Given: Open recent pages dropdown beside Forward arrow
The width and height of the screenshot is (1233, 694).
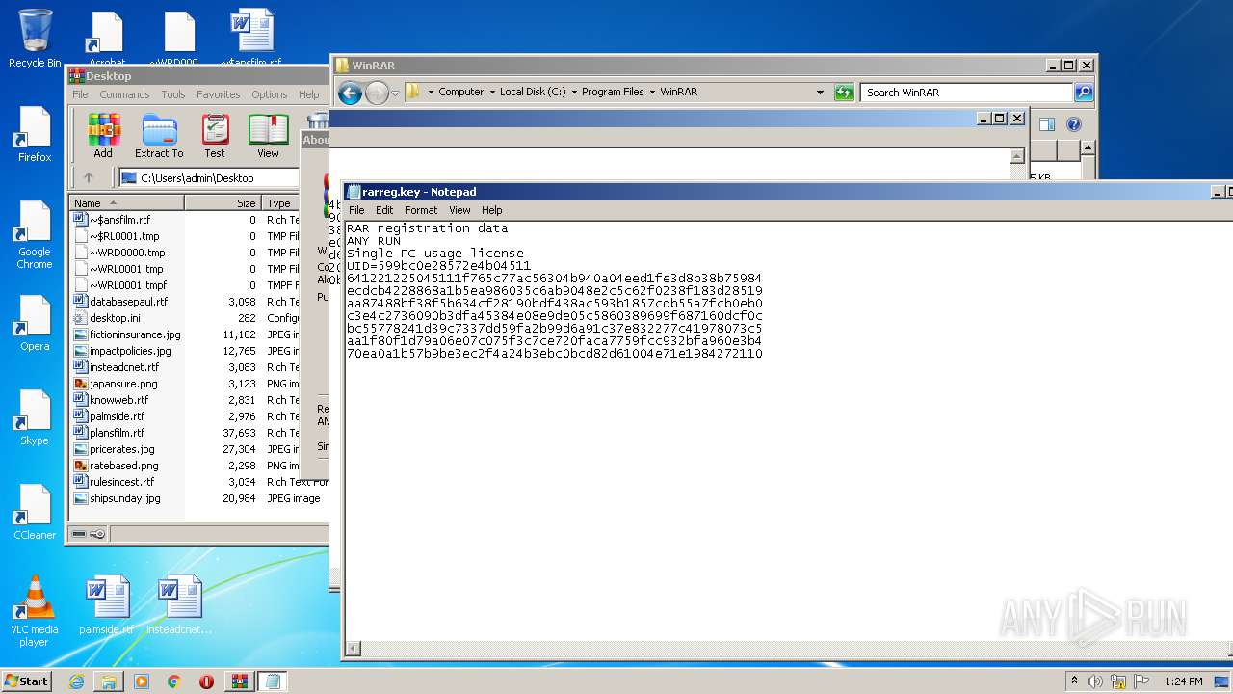Looking at the screenshot, I should [x=395, y=93].
